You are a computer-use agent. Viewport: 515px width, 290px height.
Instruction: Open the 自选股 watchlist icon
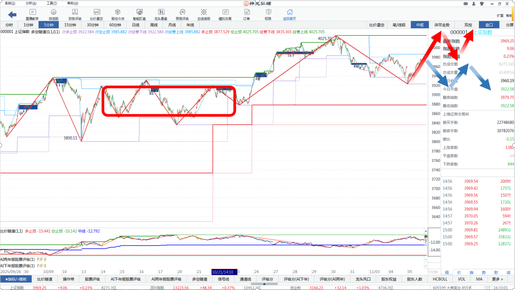pyautogui.click(x=53, y=14)
